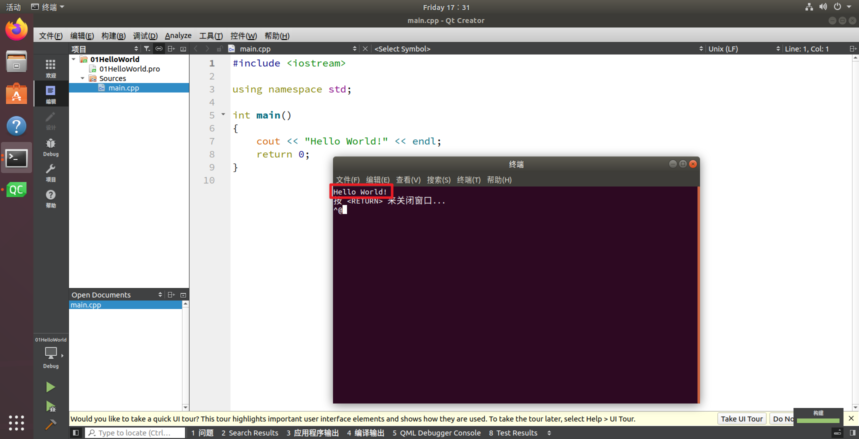Viewport: 859px width, 439px height.
Task: Open the Projects mode wrench icon
Action: point(50,172)
